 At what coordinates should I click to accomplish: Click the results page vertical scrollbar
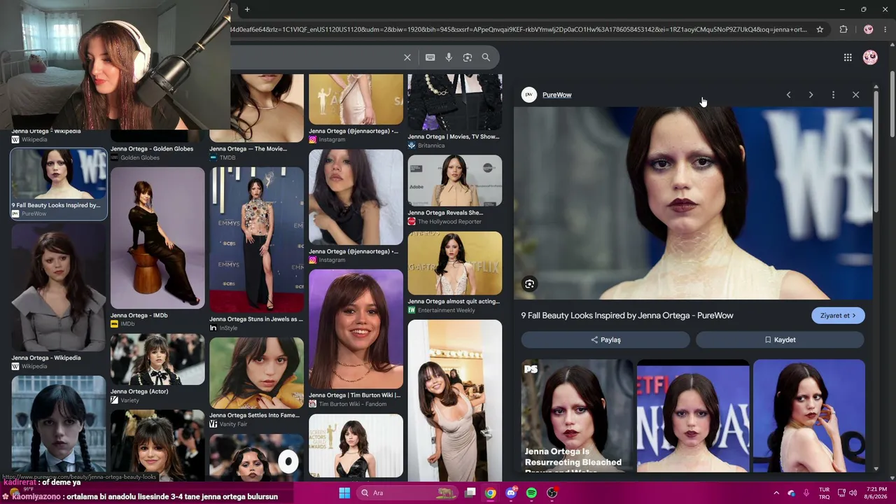coord(892,105)
